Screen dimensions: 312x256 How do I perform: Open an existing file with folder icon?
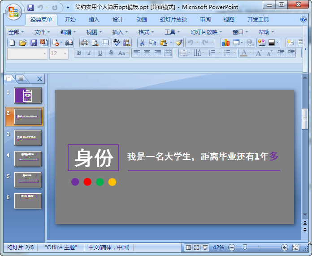[x=23, y=43]
